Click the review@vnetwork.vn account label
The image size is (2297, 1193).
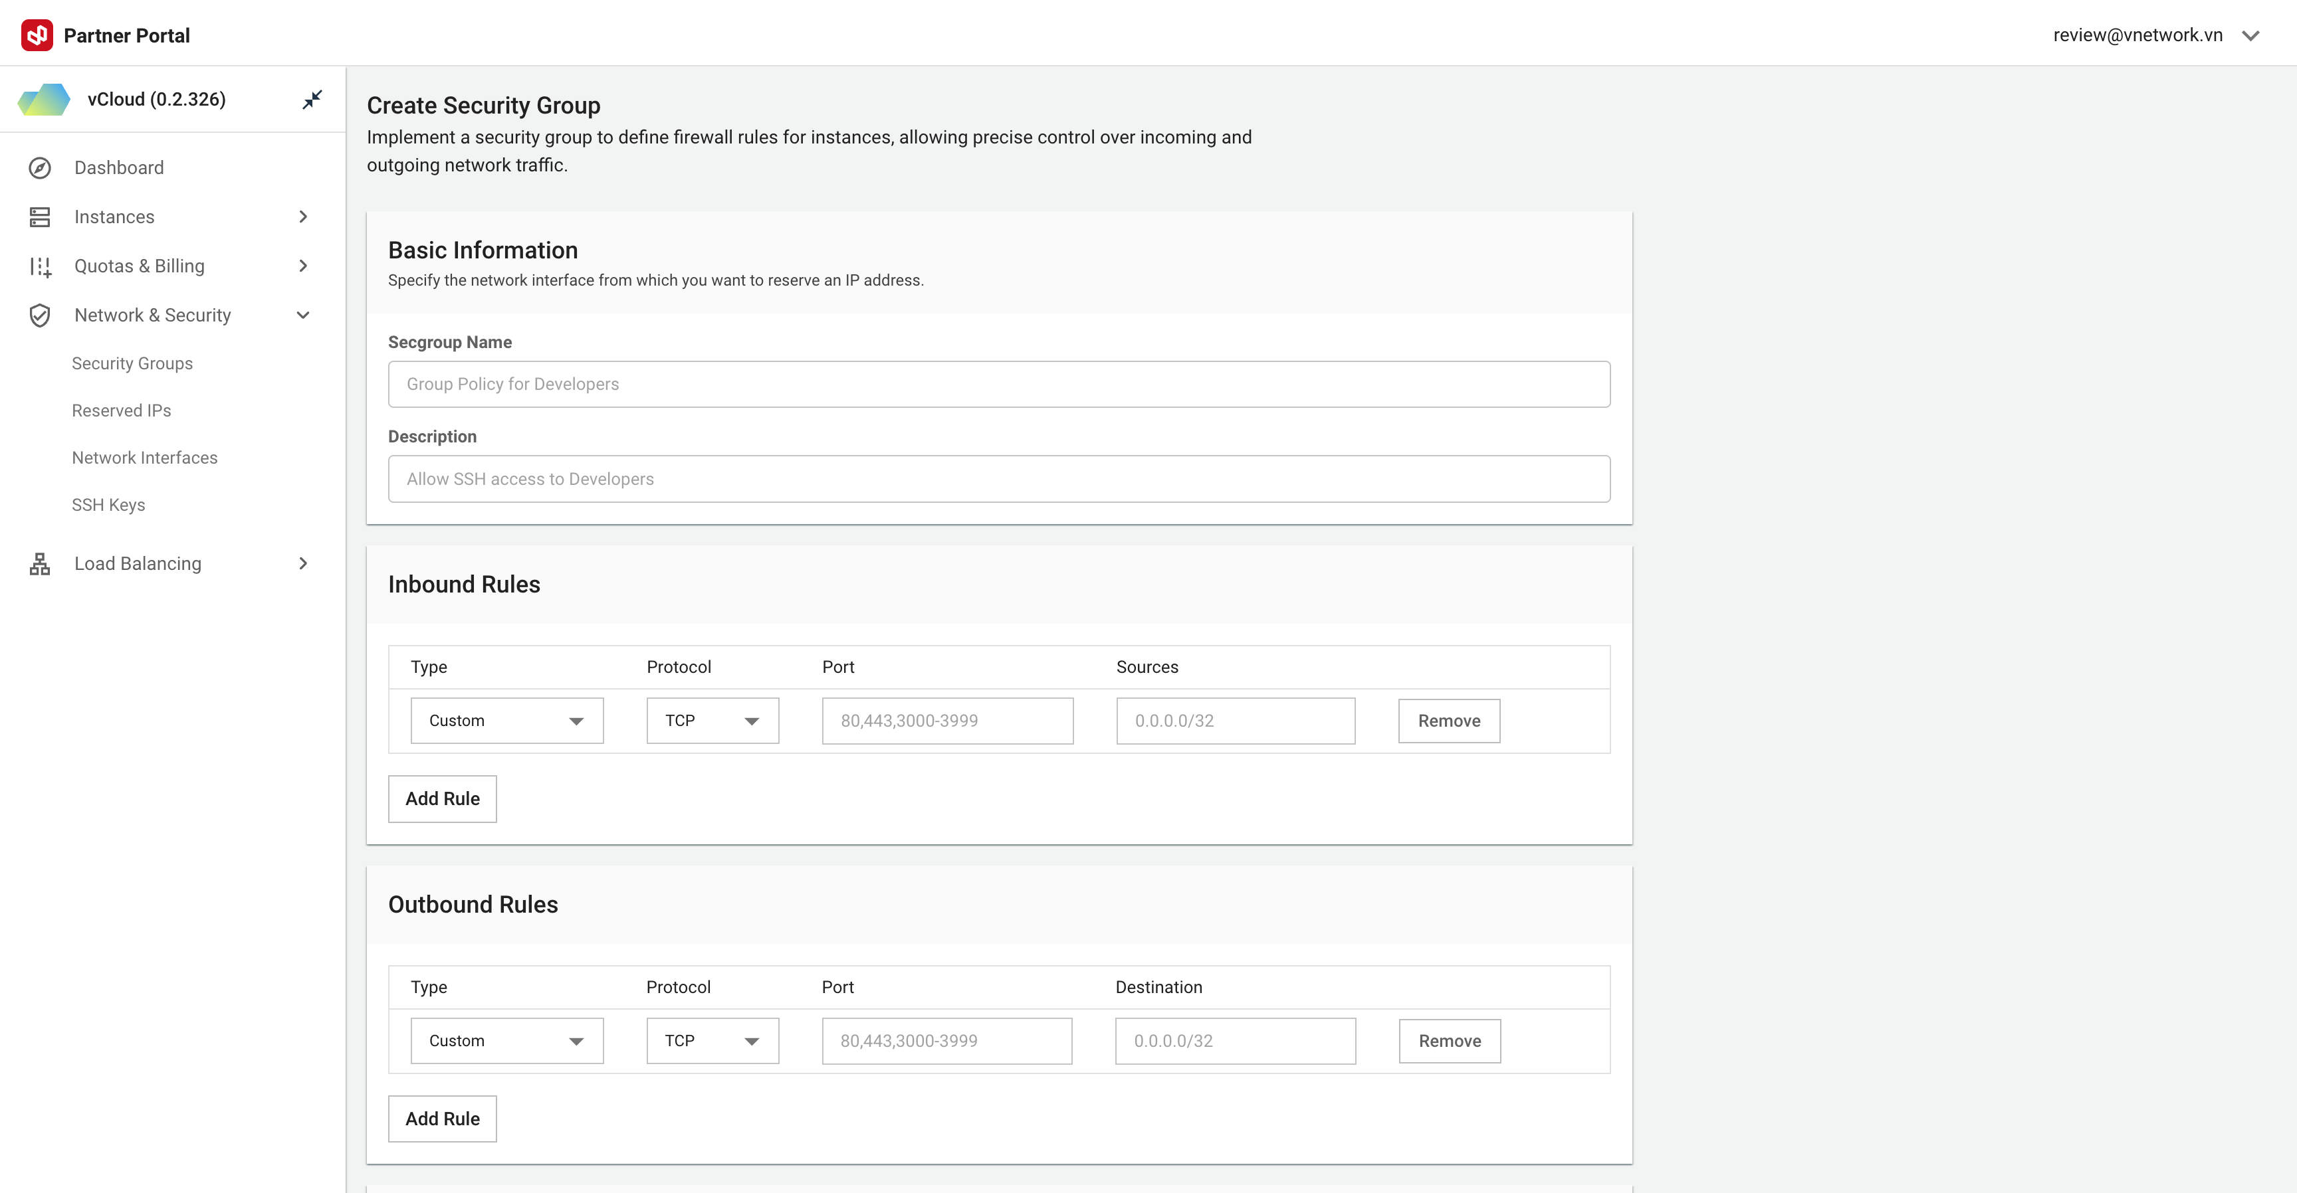tap(2137, 35)
